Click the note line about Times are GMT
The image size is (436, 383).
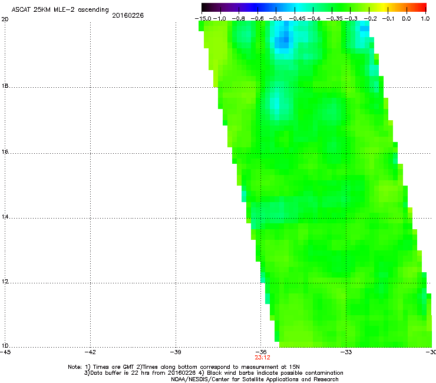click(184, 367)
